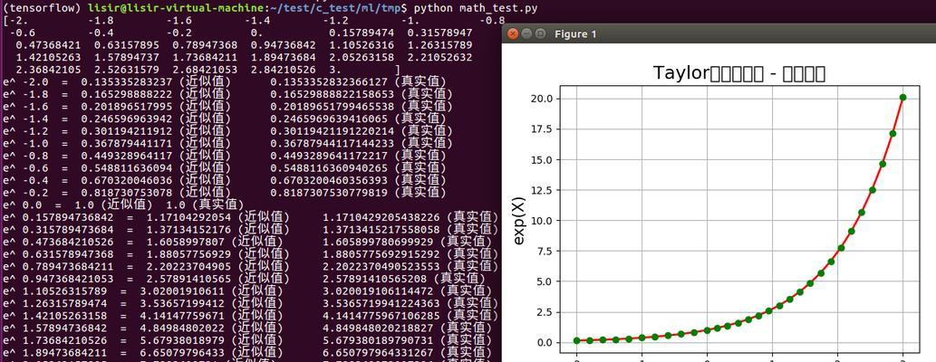Click 2.05263158 in the printed array

click(x=362, y=58)
